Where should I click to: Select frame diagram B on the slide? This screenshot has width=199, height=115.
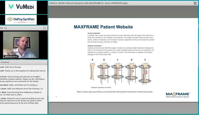pos(104,72)
